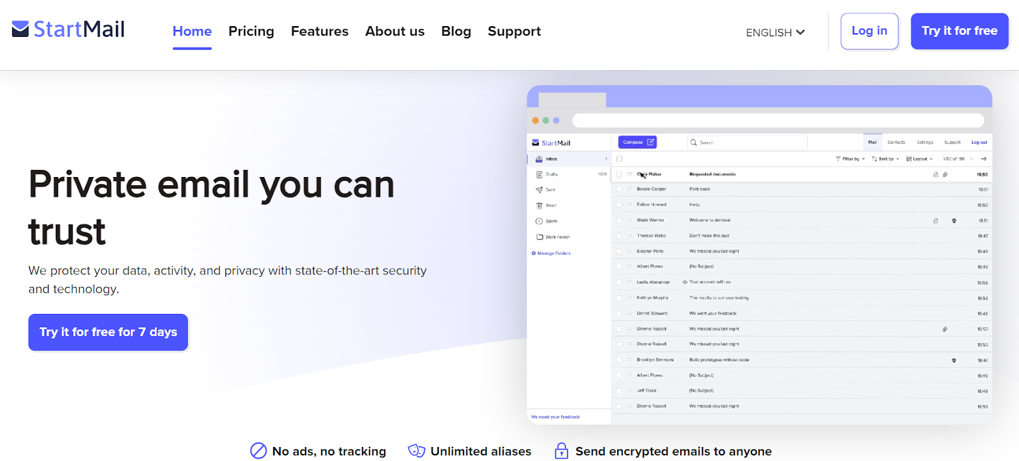Open the Features menu item
This screenshot has height=461, width=1019.
[x=320, y=31]
